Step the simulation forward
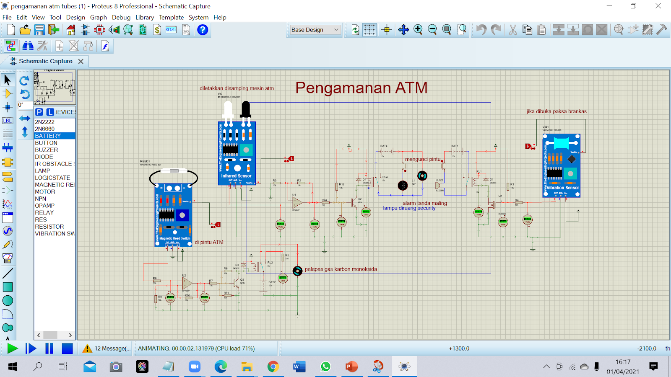Image resolution: width=671 pixels, height=377 pixels. (31, 349)
